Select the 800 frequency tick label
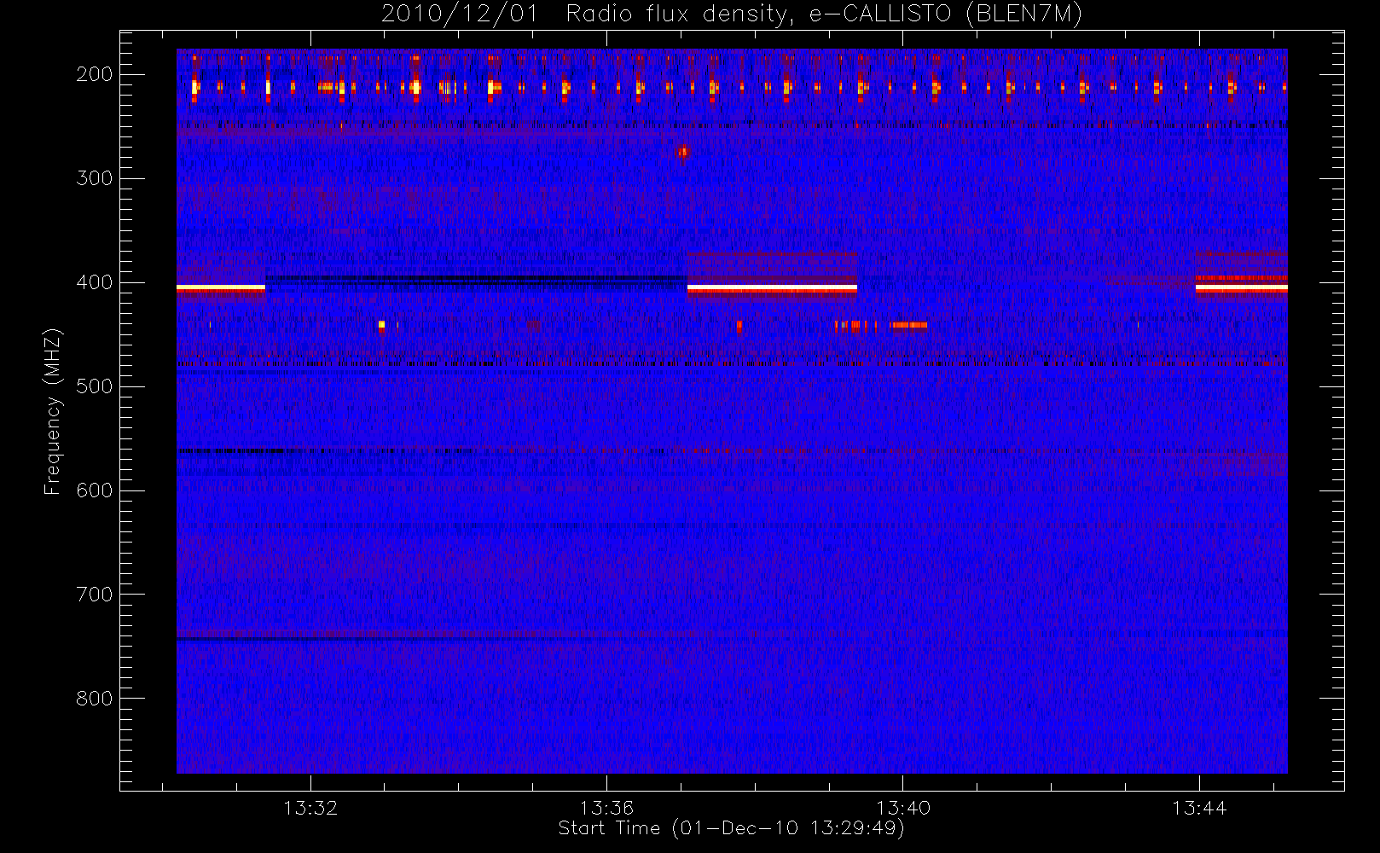The height and width of the screenshot is (853, 1380). pos(95,699)
